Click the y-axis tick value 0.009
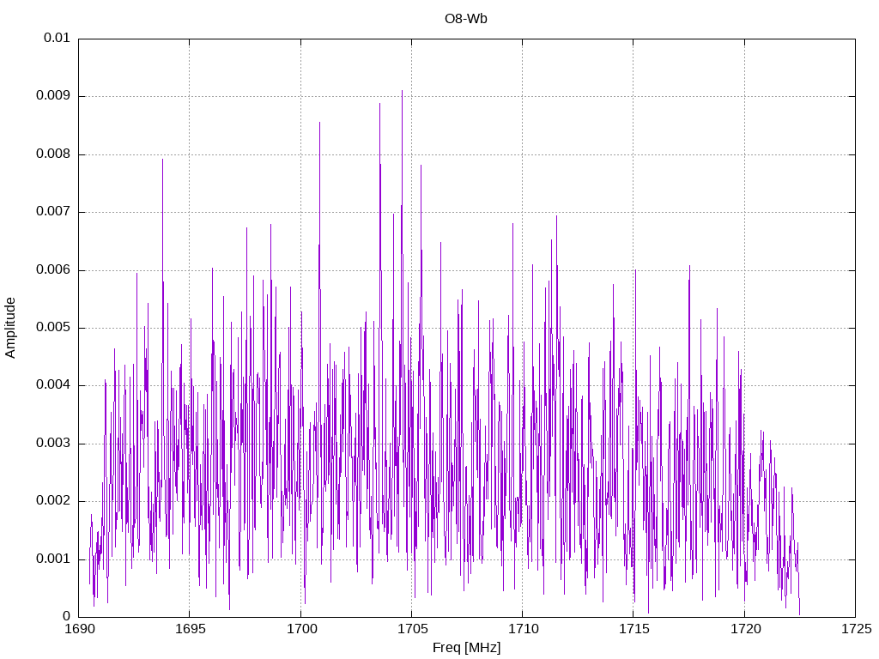This screenshot has height=659, width=879. tap(53, 96)
